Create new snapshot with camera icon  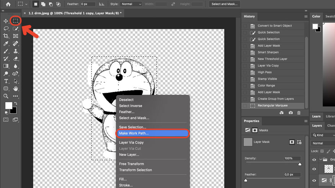tap(291, 113)
